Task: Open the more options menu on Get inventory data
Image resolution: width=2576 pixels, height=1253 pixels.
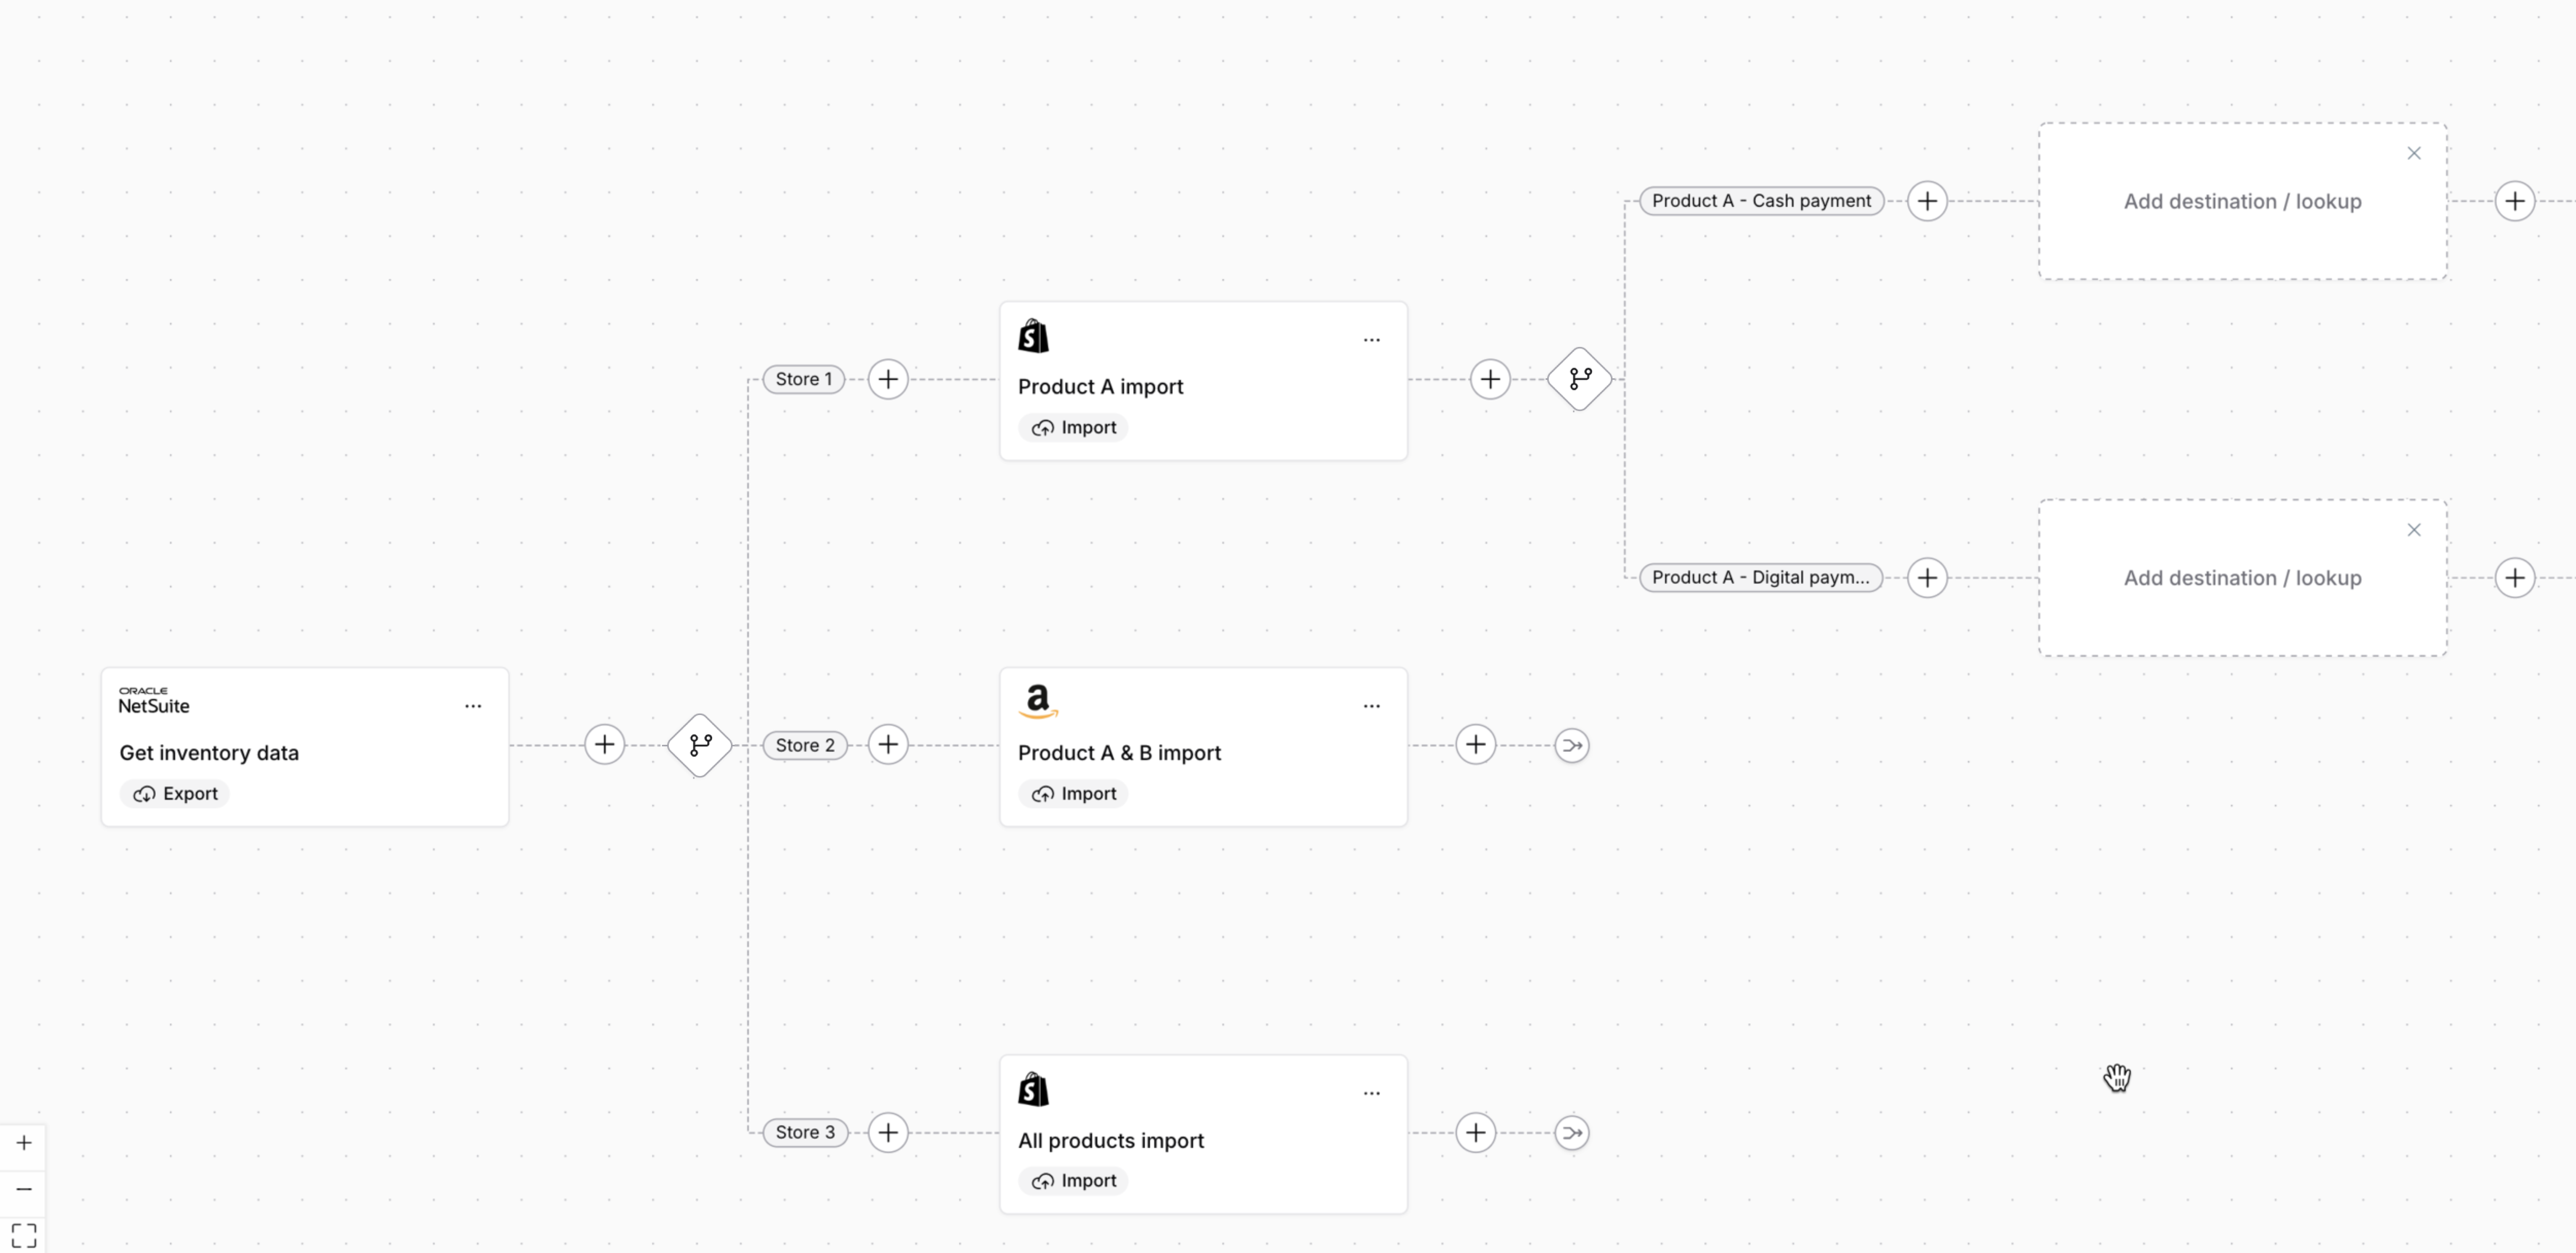Action: [473, 706]
